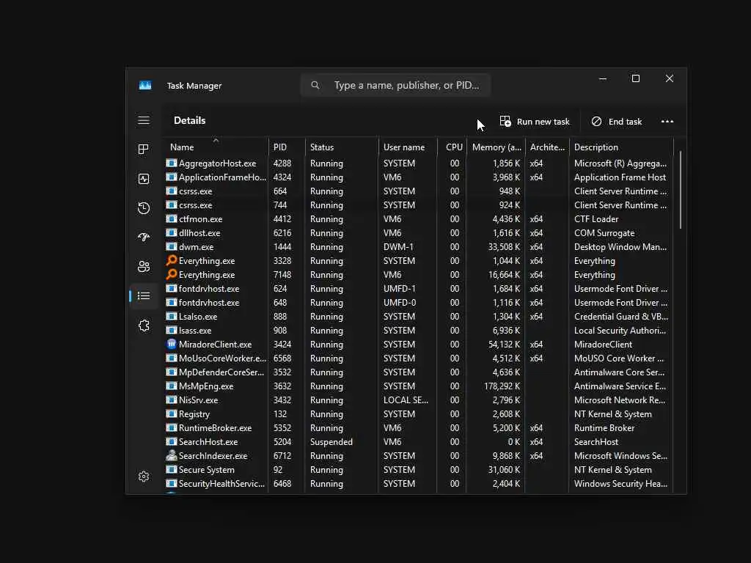Click the Everything.exe icon, PID 3328
Image resolution: width=751 pixels, height=563 pixels.
coord(172,260)
